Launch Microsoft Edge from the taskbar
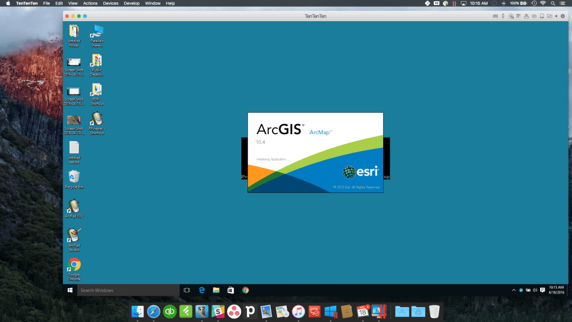Viewport: 572px width, 322px height. (x=202, y=290)
